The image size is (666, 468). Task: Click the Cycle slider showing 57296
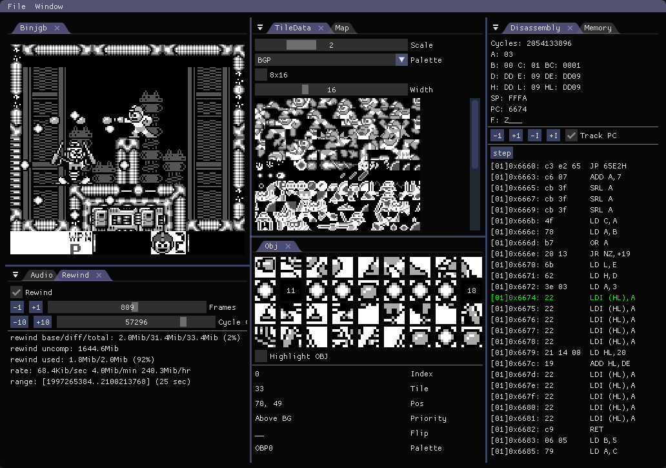click(136, 322)
